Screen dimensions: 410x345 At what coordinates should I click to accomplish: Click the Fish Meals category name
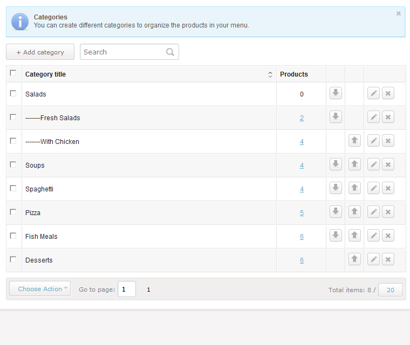click(x=42, y=237)
